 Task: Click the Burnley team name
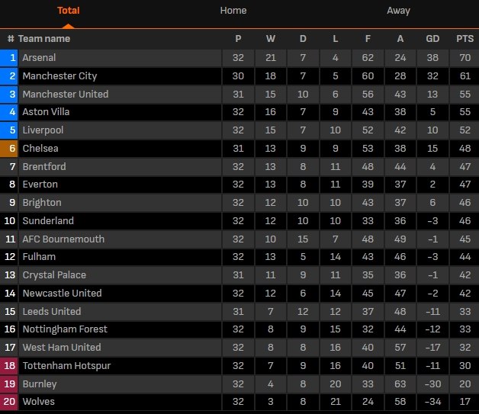pos(40,384)
